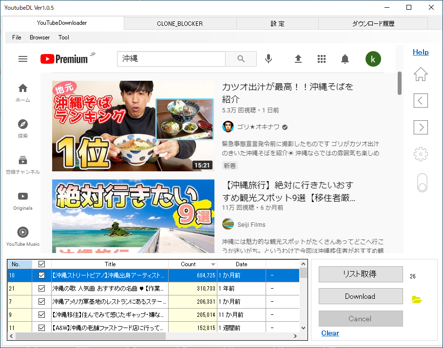Viewport: 443px width, 348px height.
Task: Click Seiji Films channel avatar
Action: point(228,224)
